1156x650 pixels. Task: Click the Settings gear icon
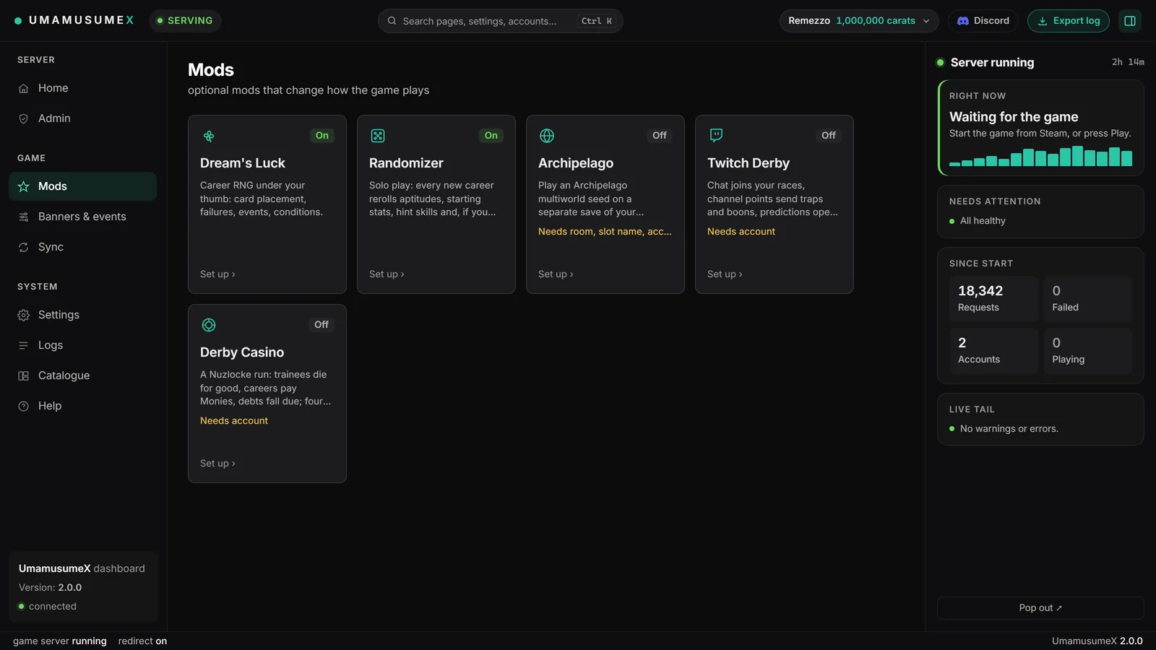(23, 315)
